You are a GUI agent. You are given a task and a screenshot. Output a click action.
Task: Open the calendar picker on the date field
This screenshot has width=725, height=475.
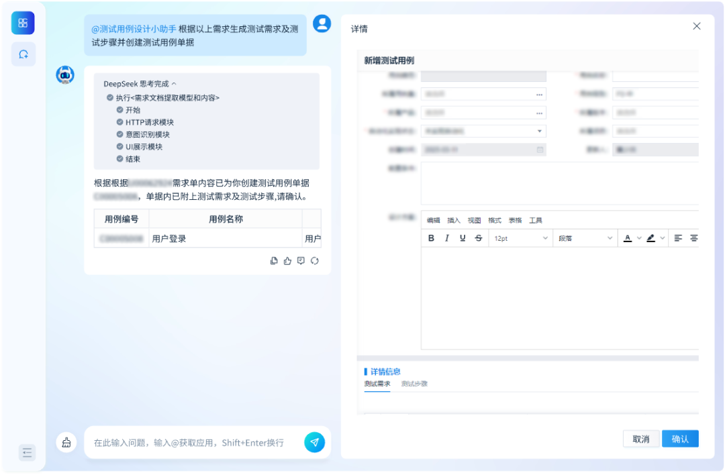(539, 149)
